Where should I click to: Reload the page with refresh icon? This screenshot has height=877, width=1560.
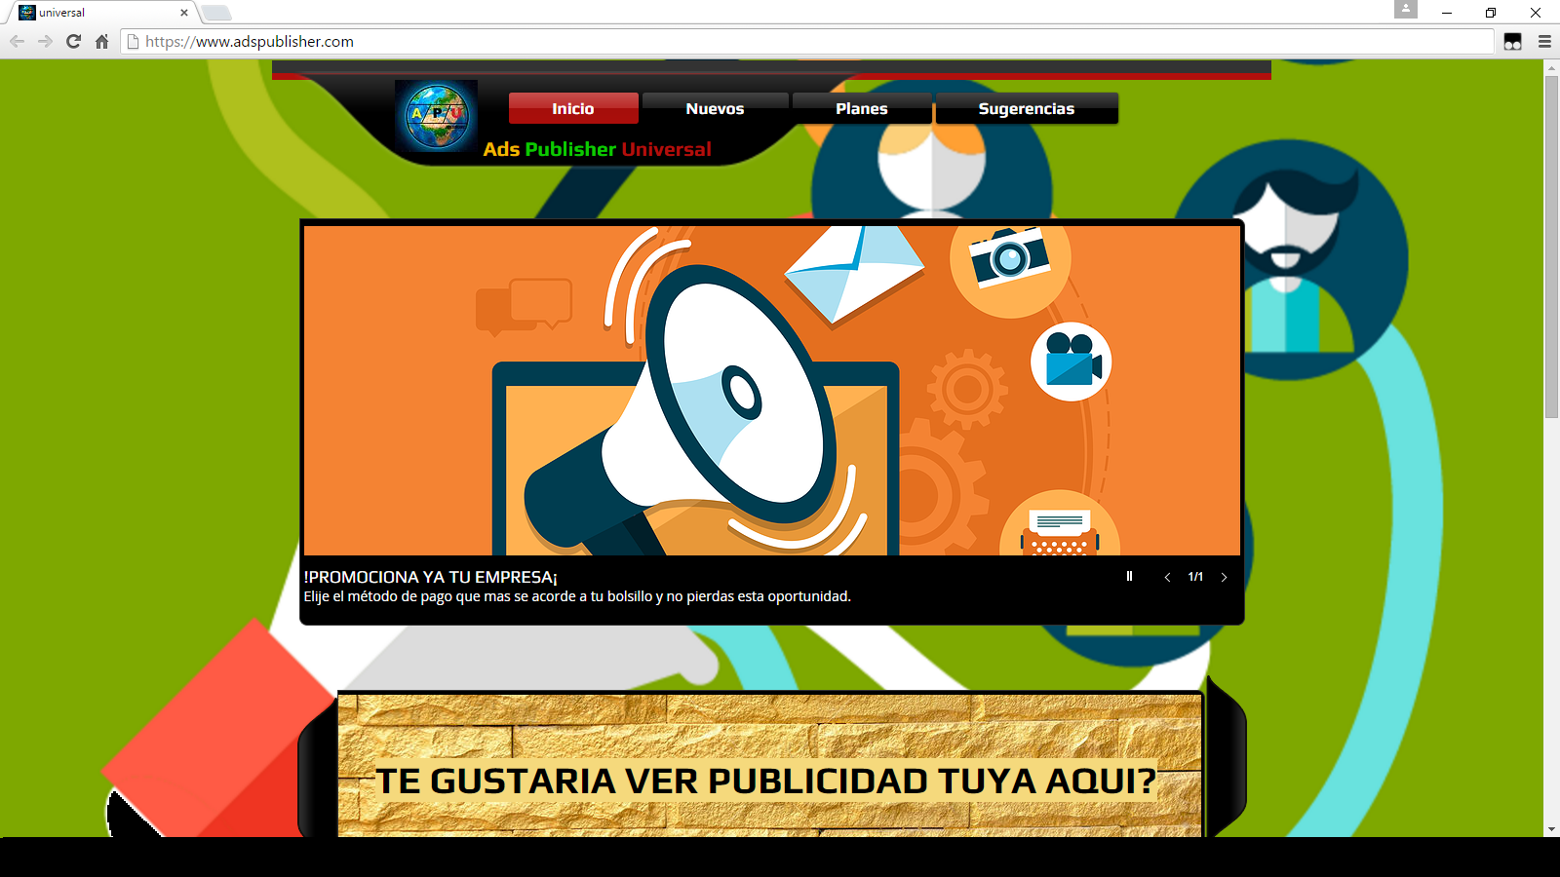(x=73, y=42)
